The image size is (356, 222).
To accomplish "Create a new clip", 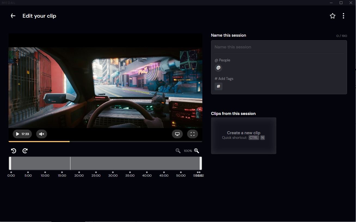I will point(244,136).
